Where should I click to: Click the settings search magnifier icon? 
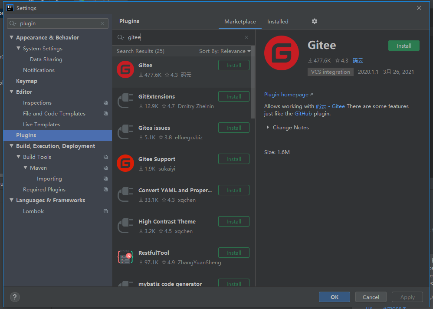(x=13, y=23)
